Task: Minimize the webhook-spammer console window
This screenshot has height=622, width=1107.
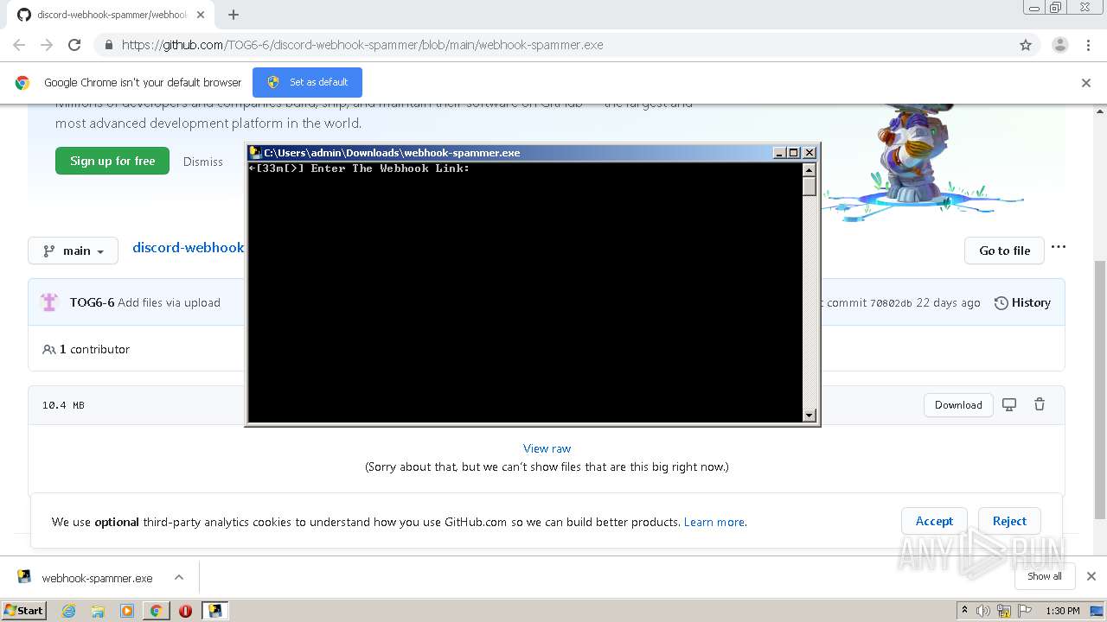Action: (x=779, y=152)
